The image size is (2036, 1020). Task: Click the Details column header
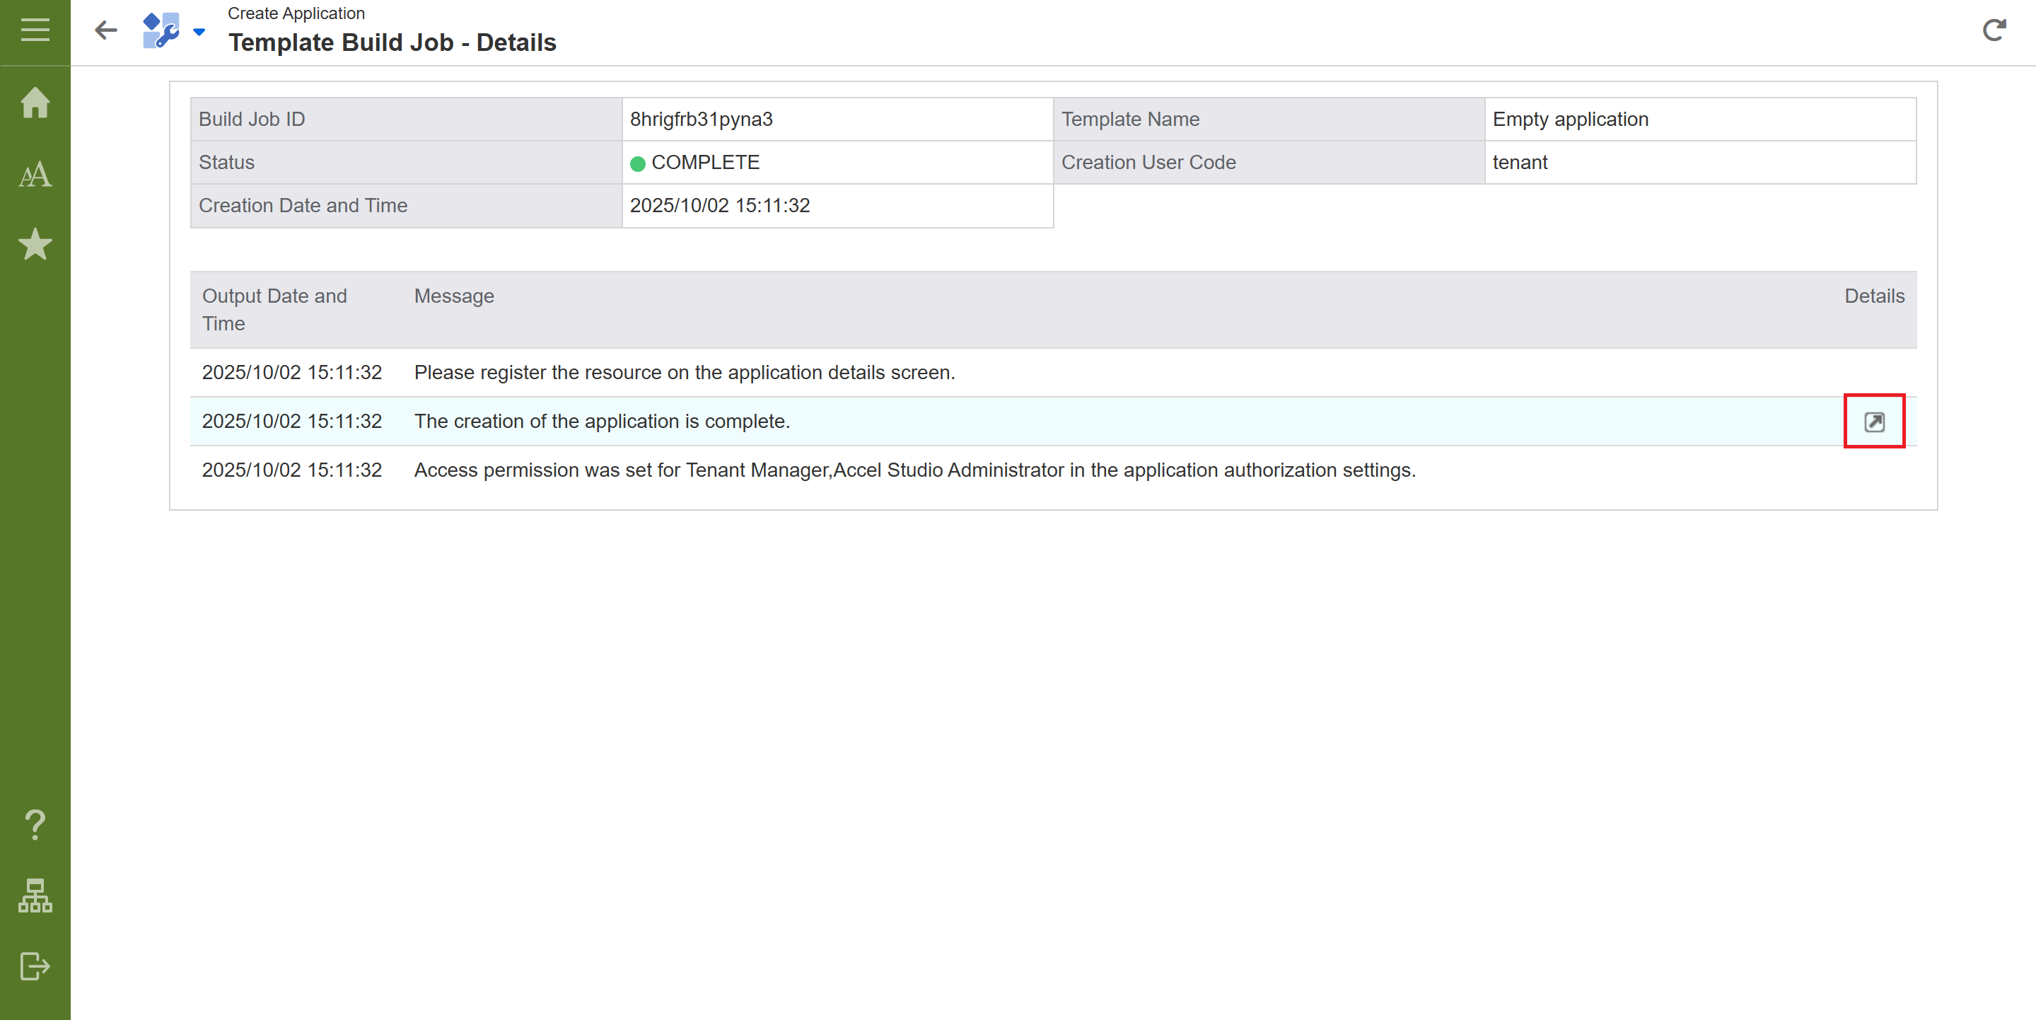tap(1874, 296)
